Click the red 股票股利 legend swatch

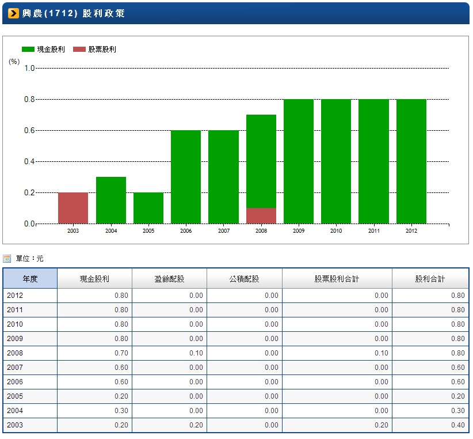79,49
